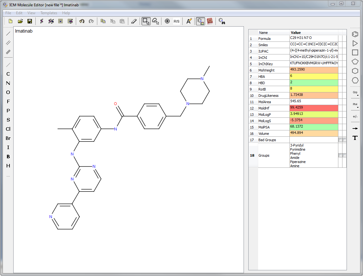Viewport: 363px width, 276px height.
Task: Insert benzene ring template
Action: coord(355,34)
